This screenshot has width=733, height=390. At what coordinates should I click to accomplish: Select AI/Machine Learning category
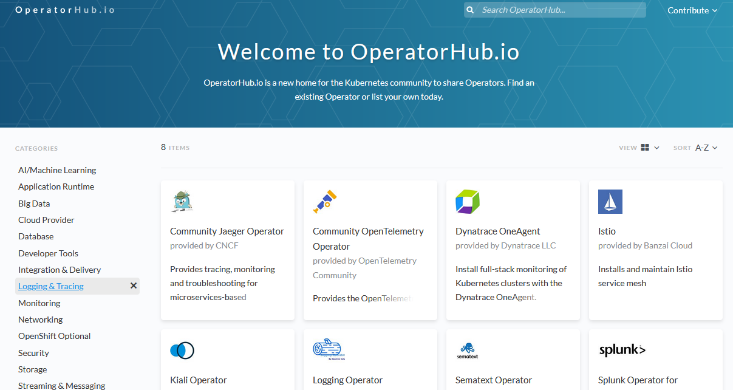coord(57,170)
